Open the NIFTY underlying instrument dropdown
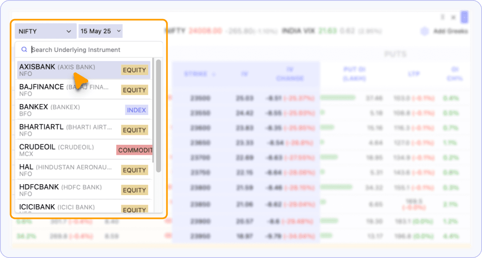The width and height of the screenshot is (482, 258). click(46, 31)
